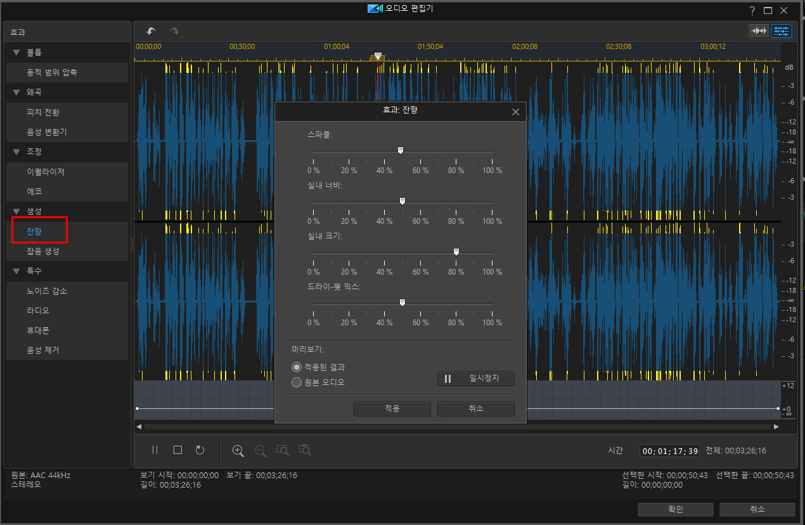Click the 01;30;04 ruler mark
Viewport: 805px width, 525px height.
tap(430, 47)
